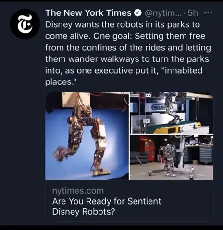Open the nytimes.com link card domain
The width and height of the screenshot is (223, 230).
click(x=78, y=191)
